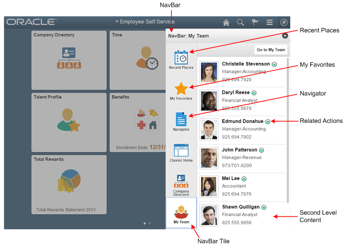Click Christelle Stevenson's name
Image resolution: width=347 pixels, height=247 pixels.
[246, 64]
